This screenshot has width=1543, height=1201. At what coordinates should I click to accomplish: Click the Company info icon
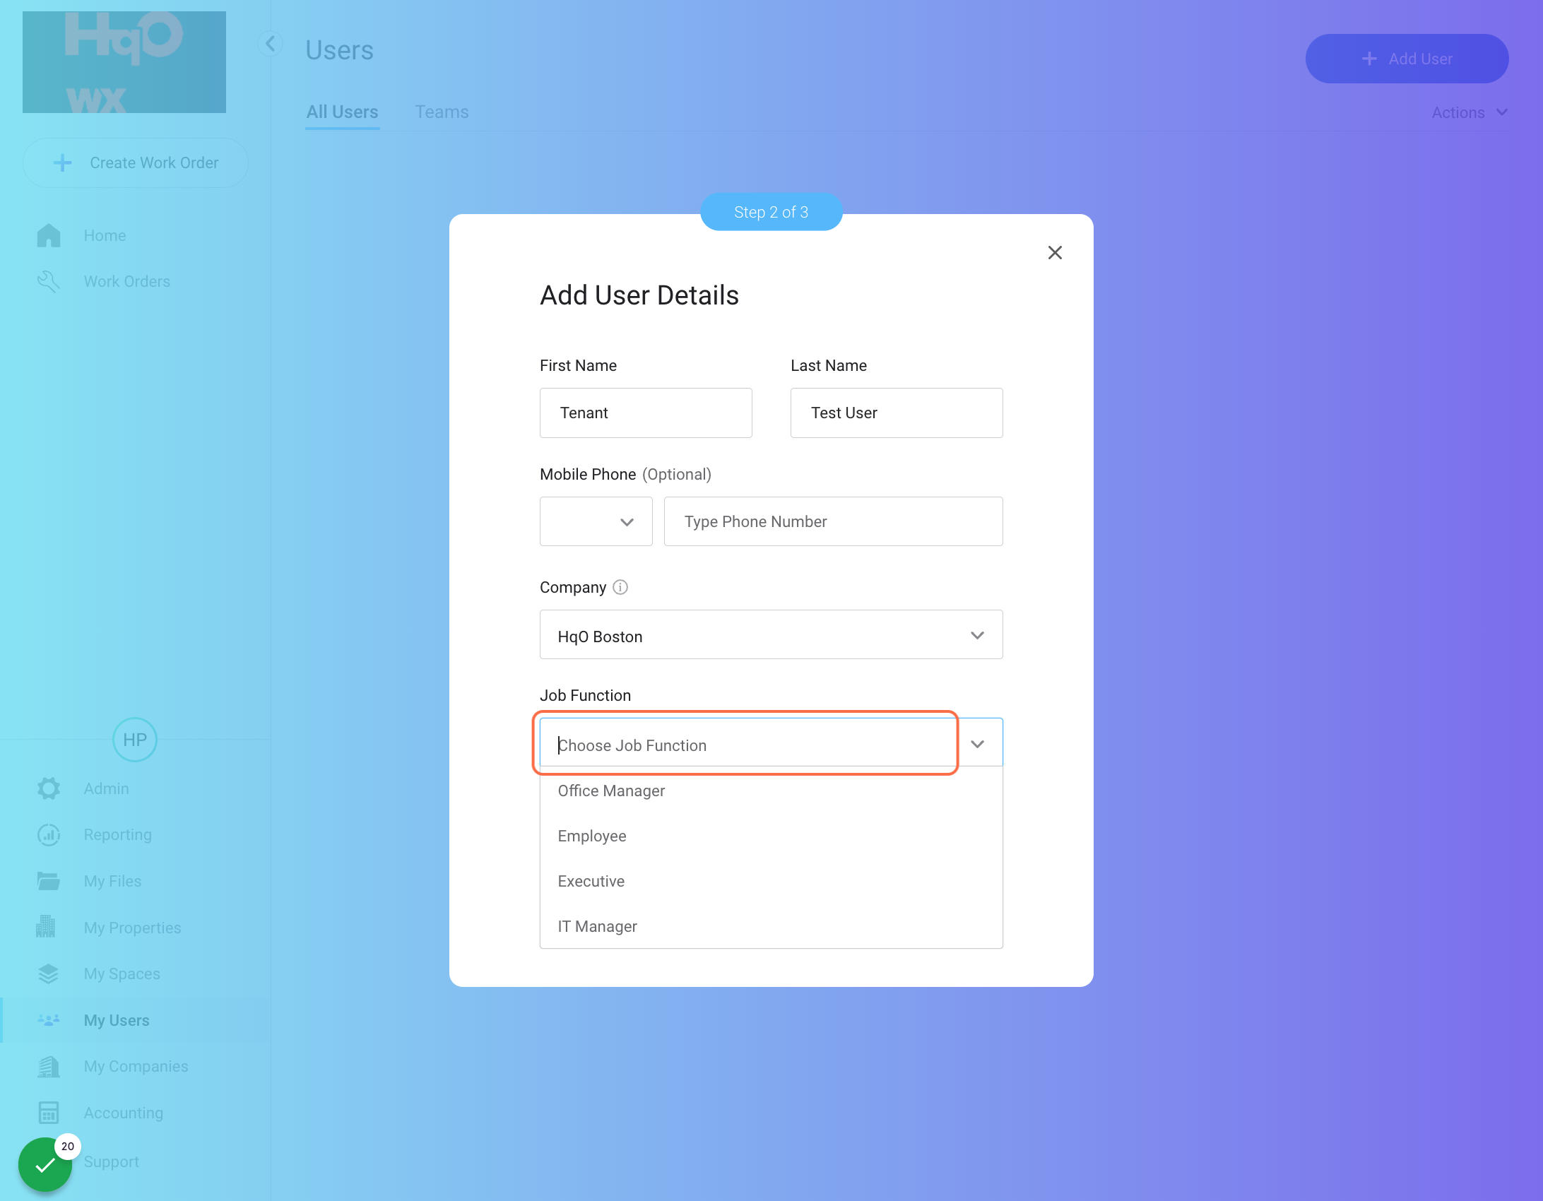pos(620,587)
